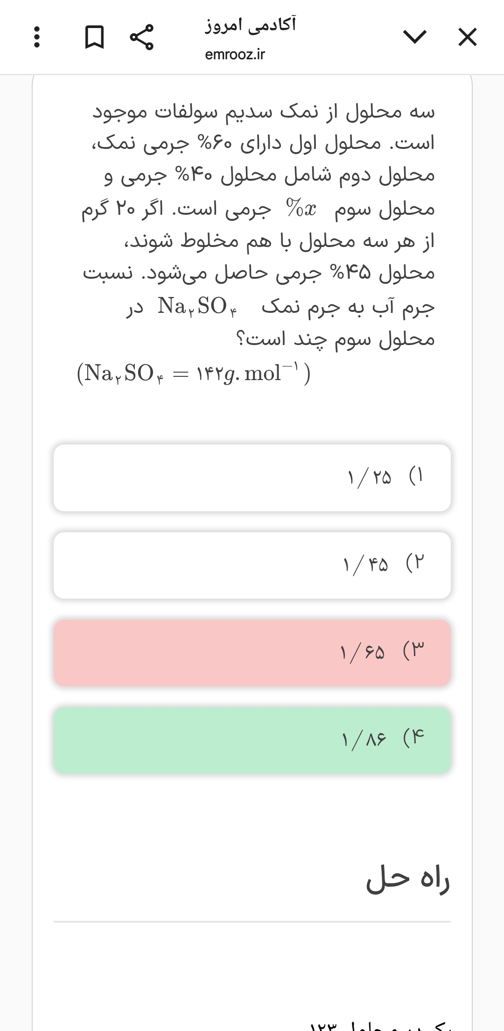
Task: Tap the %x math expression in the question
Action: coord(301,208)
